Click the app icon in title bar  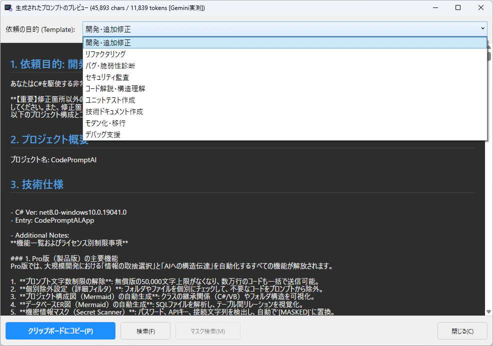click(8, 8)
